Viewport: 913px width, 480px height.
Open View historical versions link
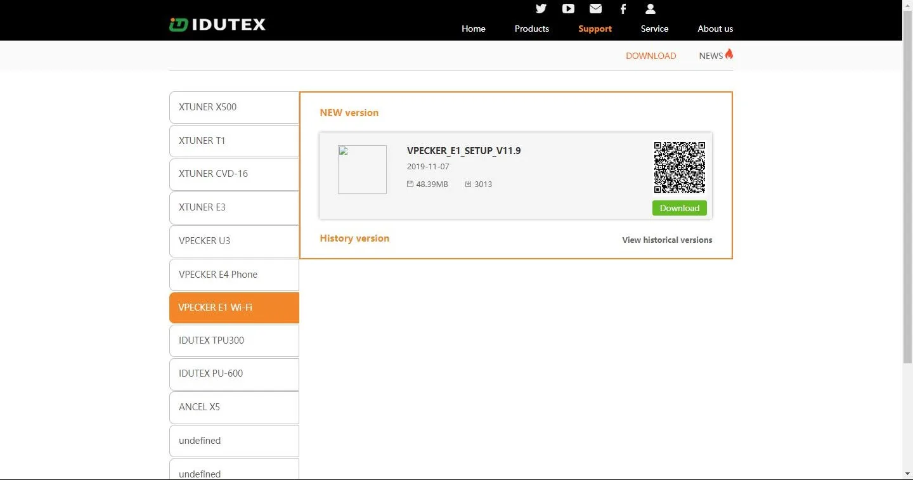coord(667,240)
